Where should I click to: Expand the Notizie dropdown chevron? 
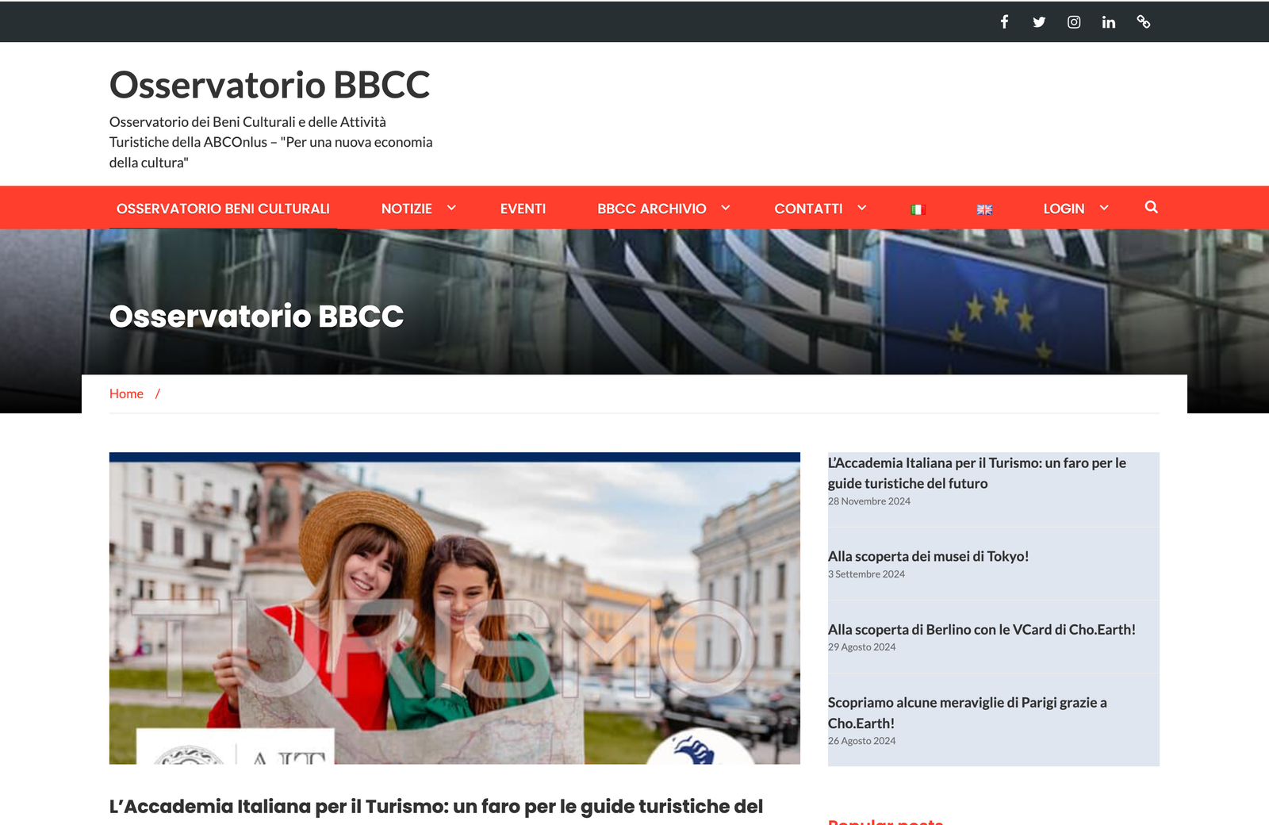451,208
